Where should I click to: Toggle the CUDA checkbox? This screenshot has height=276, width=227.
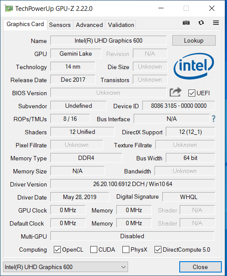(94, 249)
